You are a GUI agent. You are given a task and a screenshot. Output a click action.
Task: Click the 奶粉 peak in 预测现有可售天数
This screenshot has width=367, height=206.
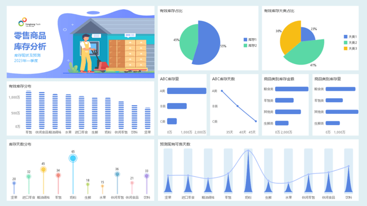click(x=248, y=172)
